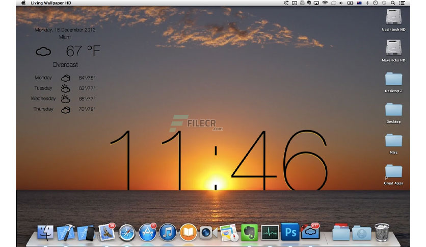Launch Xcode from the Dock
This screenshot has height=247, width=426.
click(66, 233)
